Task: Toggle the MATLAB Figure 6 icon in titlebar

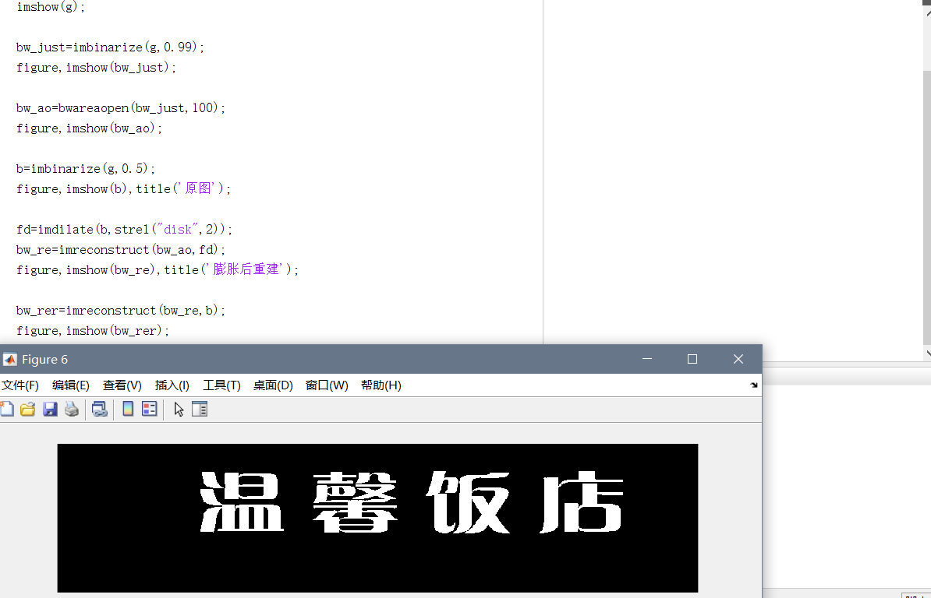Action: tap(10, 359)
